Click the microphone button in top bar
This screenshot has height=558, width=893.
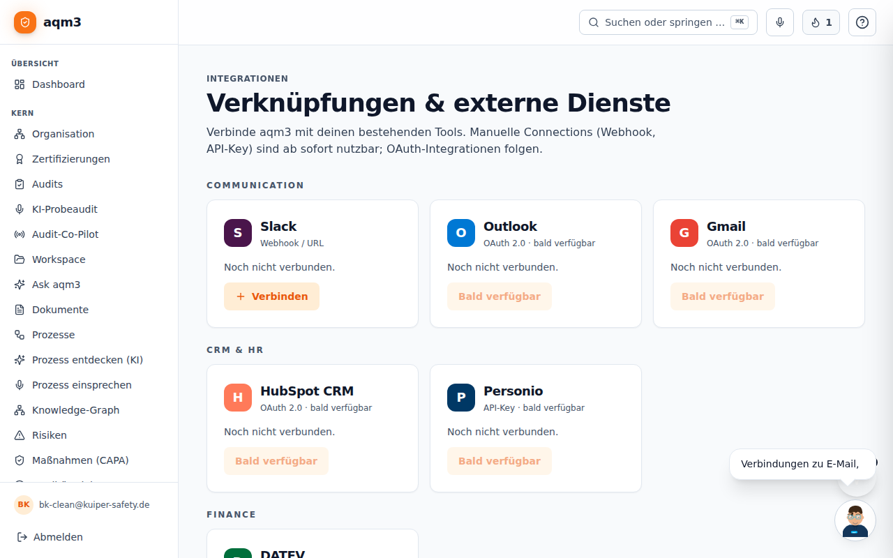pos(780,22)
